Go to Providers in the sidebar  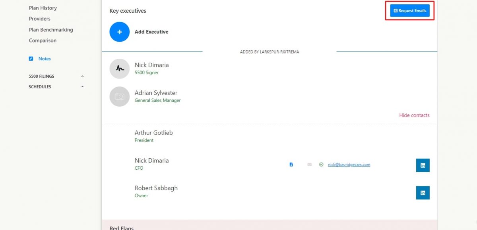click(40, 19)
